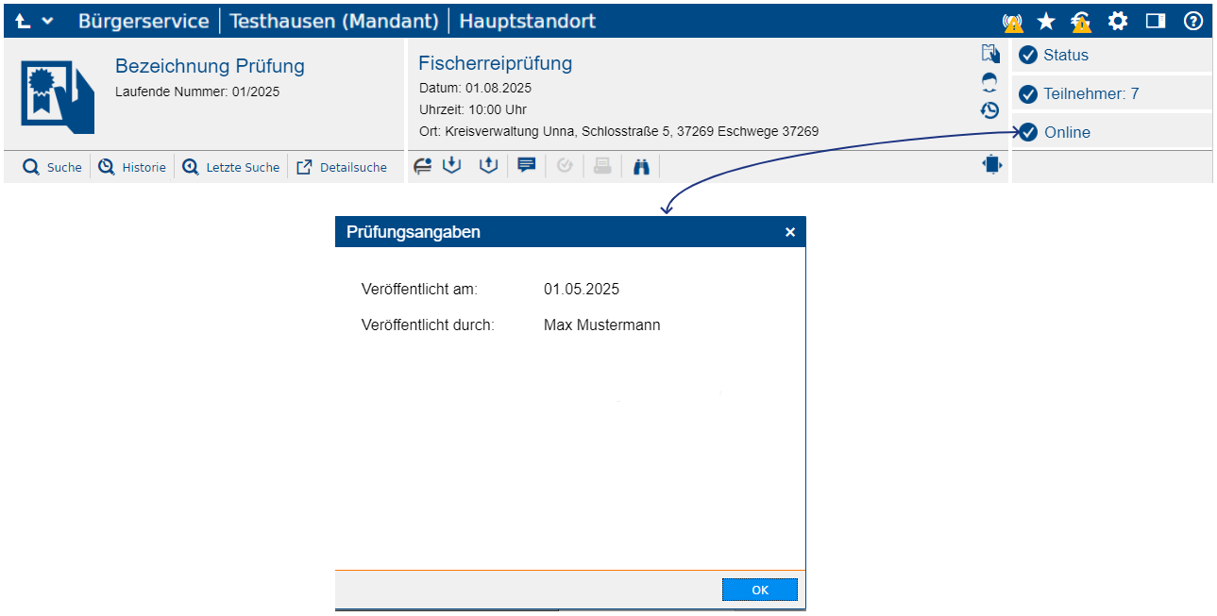Open the Historie search option
The image size is (1217, 616).
[x=133, y=167]
